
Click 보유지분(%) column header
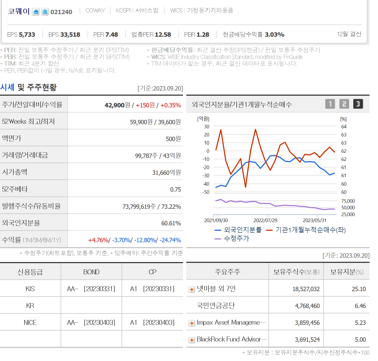(x=347, y=272)
